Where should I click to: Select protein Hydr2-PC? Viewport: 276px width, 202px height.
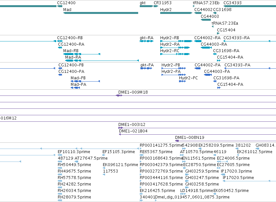[x=182, y=81]
